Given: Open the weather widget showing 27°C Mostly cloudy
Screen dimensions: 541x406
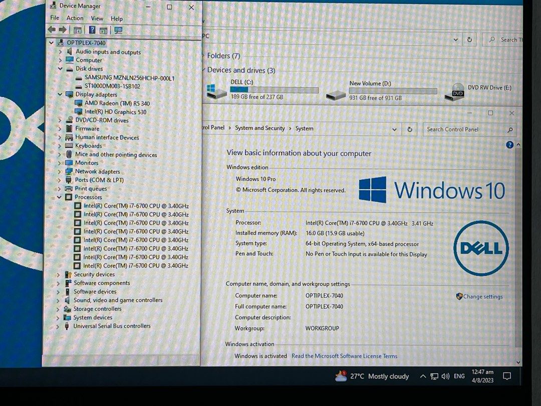Looking at the screenshot, I should (x=372, y=376).
